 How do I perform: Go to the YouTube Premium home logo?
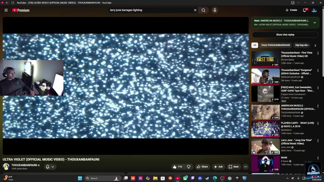pos(21,10)
